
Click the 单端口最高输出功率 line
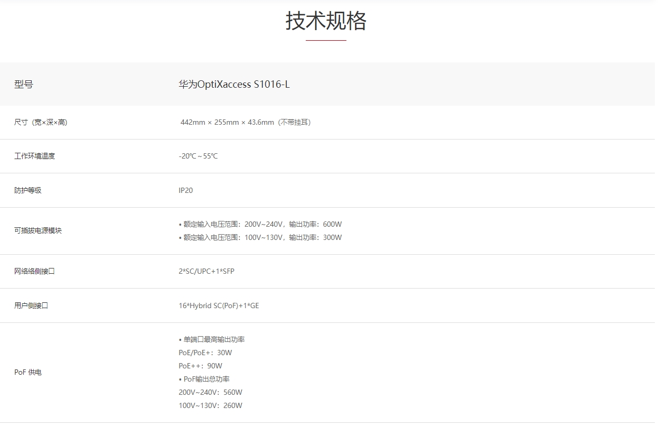pyautogui.click(x=212, y=339)
